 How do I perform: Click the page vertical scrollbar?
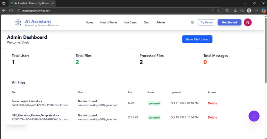pos(265,50)
